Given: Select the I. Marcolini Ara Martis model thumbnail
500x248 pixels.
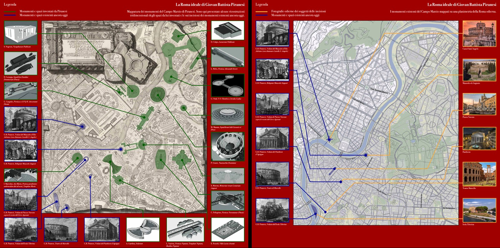Looking at the screenshot, I should 21,175.
